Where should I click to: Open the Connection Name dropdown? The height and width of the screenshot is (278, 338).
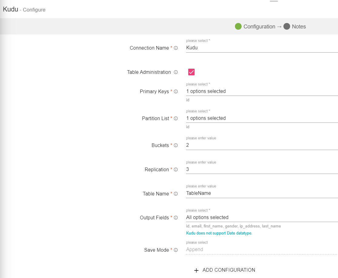pyautogui.click(x=261, y=48)
